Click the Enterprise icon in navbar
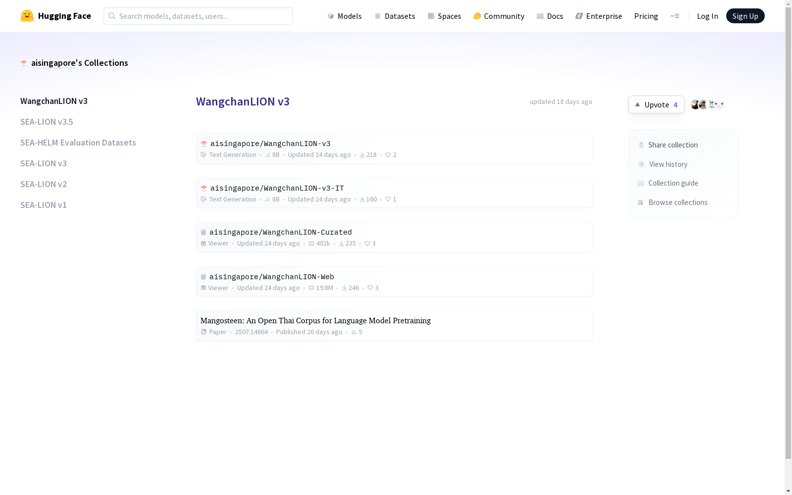 [x=579, y=16]
